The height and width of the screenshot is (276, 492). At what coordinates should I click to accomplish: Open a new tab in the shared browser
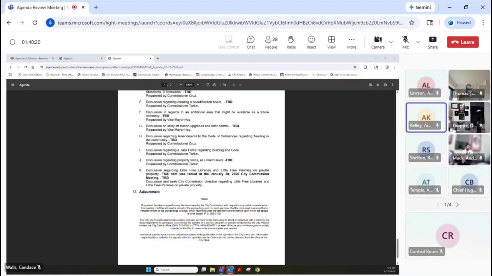[158, 58]
